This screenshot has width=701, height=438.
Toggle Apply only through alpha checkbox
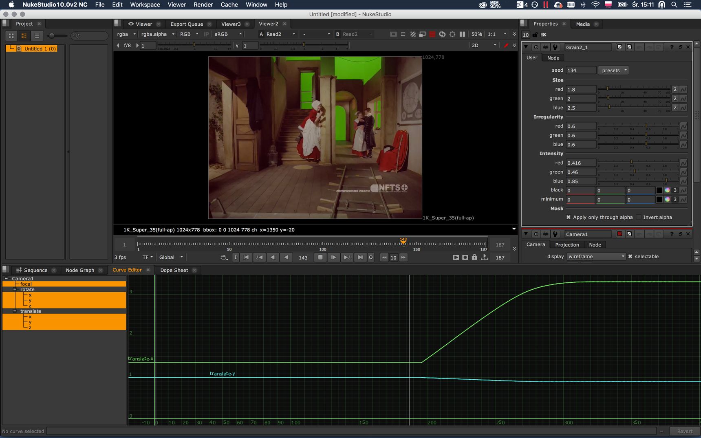569,218
